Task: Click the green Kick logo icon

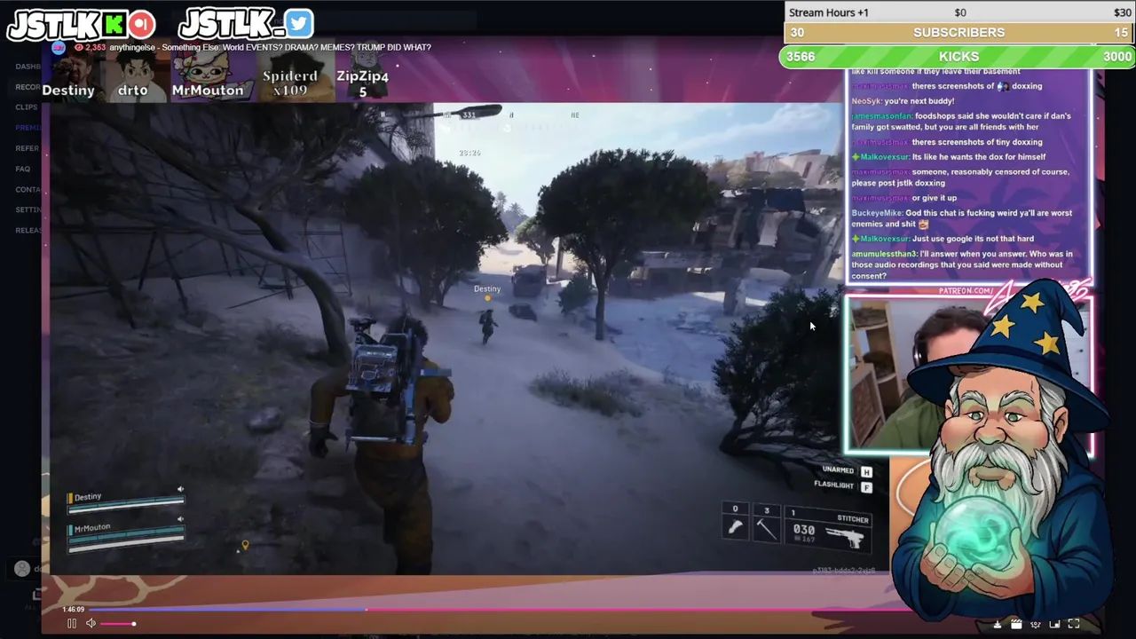Action: click(x=114, y=24)
